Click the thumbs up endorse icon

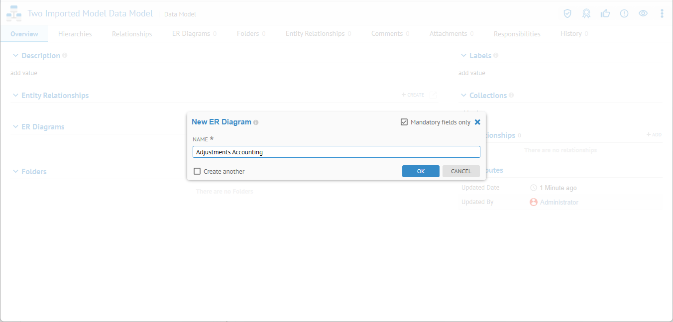click(605, 13)
